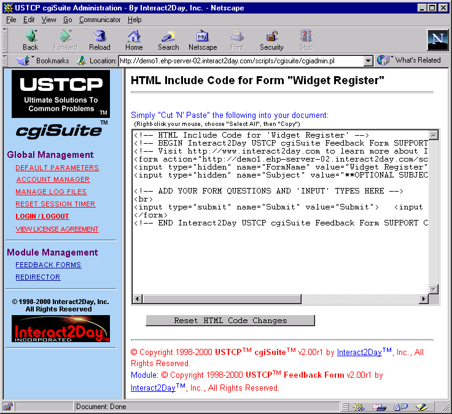Click the security padlock in status bar
452x414 pixels.
[9, 407]
